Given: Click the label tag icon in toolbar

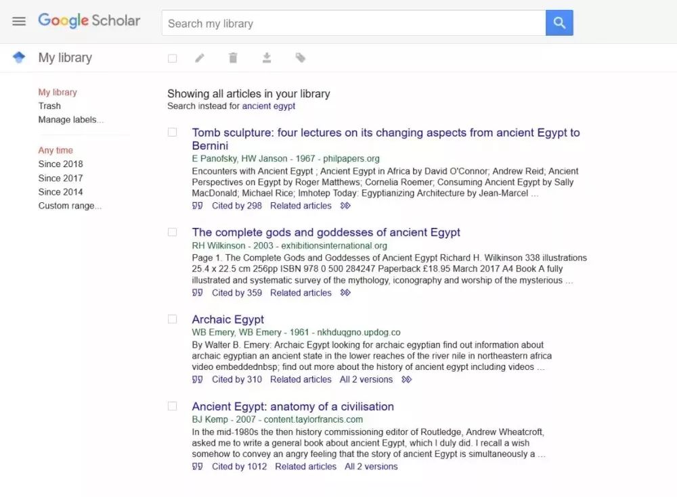Looking at the screenshot, I should (301, 58).
